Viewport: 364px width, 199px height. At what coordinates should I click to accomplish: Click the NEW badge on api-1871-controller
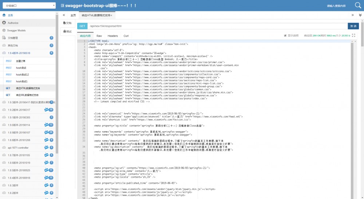click(x=47, y=148)
